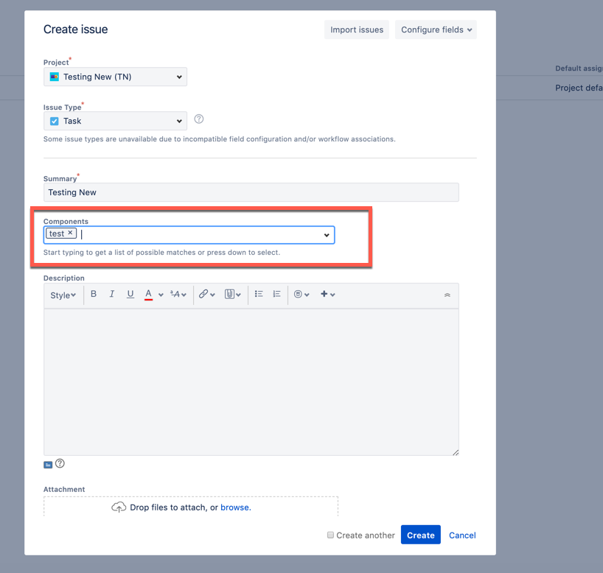Open the link insertion dropdown
Image resolution: width=603 pixels, height=573 pixels.
207,295
